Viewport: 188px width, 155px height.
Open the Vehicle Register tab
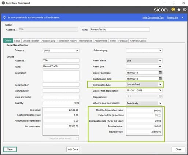[31, 41]
